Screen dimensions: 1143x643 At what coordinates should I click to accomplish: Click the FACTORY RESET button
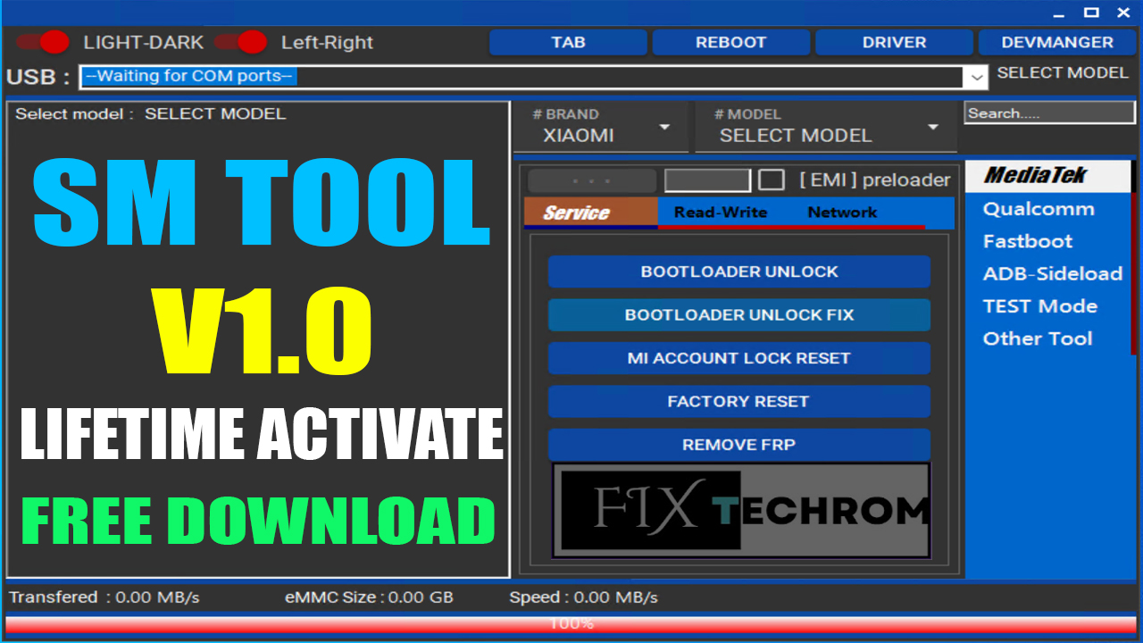pos(739,401)
